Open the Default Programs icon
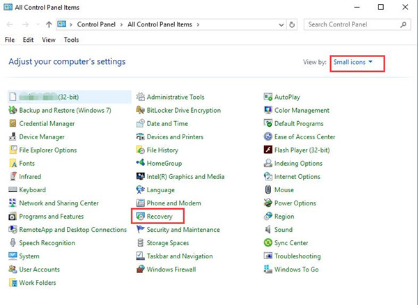This screenshot has width=418, height=305. click(268, 123)
